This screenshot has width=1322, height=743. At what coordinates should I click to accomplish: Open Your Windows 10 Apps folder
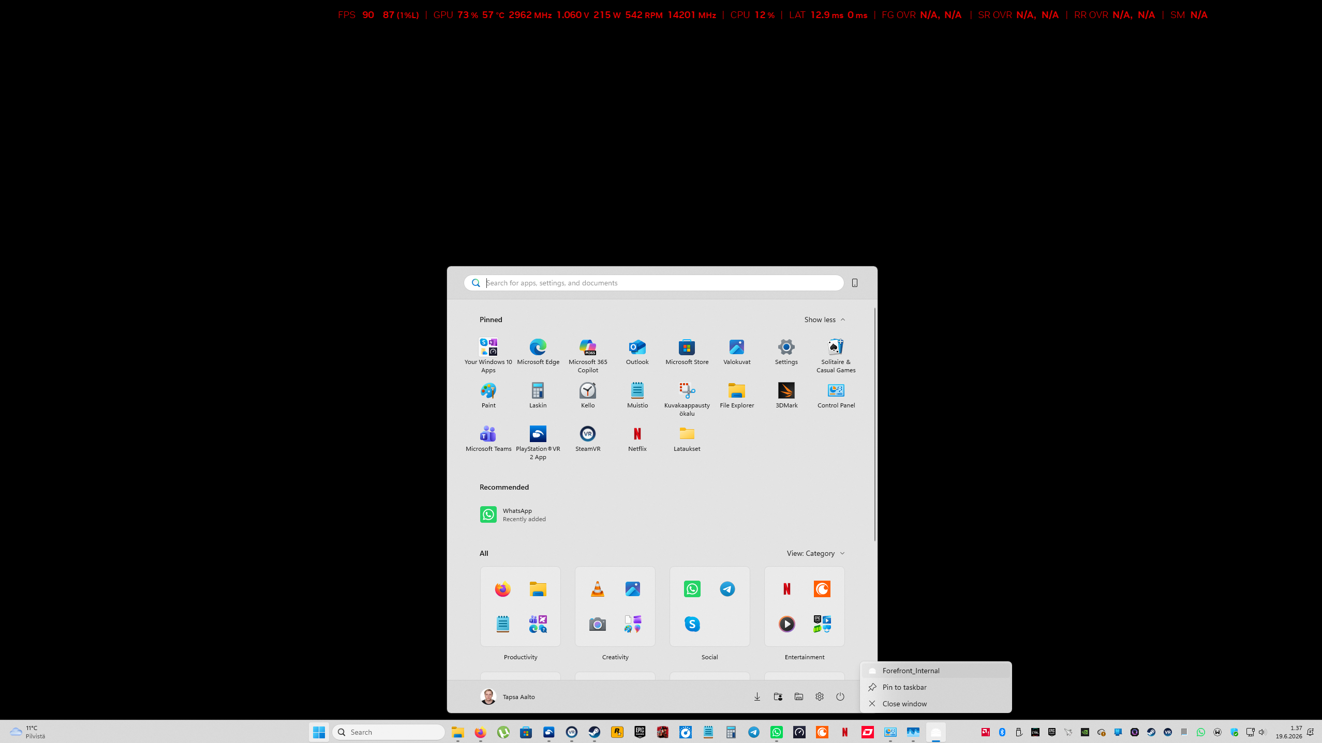pos(488,355)
